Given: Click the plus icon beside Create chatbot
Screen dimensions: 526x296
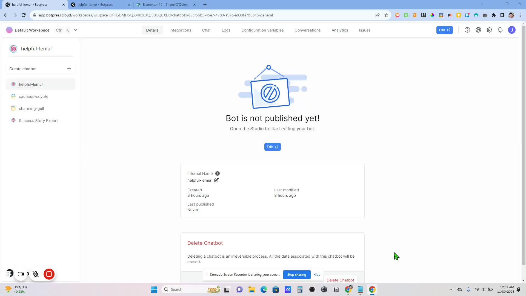Looking at the screenshot, I should (69, 69).
